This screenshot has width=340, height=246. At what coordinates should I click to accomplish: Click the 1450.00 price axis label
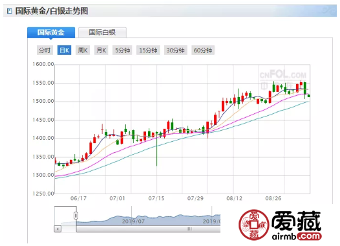(x=43, y=120)
